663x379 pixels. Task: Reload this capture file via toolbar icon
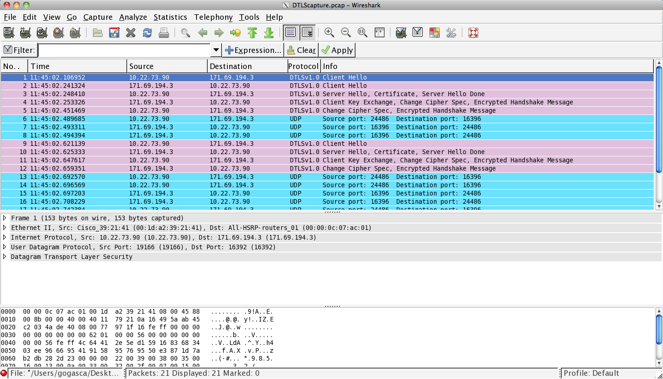(x=147, y=33)
